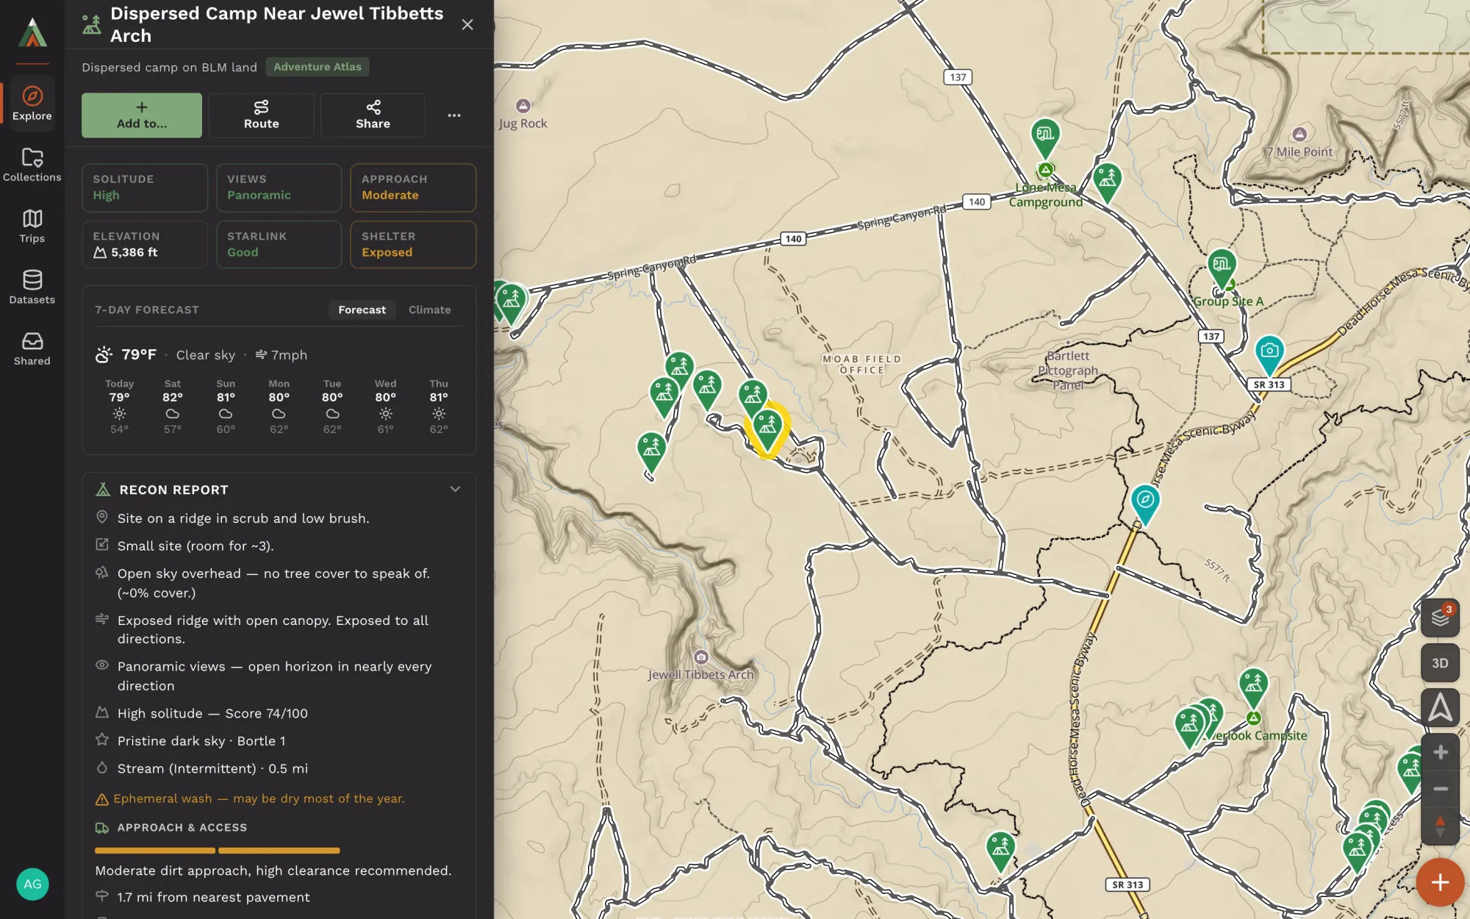Zoom in on the map
Viewport: 1470px width, 919px height.
point(1440,752)
